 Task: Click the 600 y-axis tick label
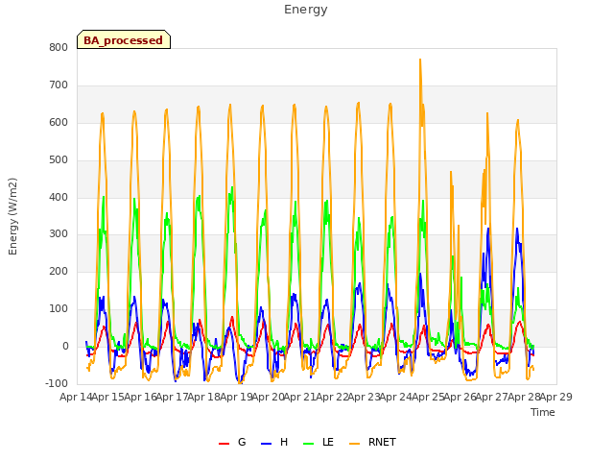point(59,123)
